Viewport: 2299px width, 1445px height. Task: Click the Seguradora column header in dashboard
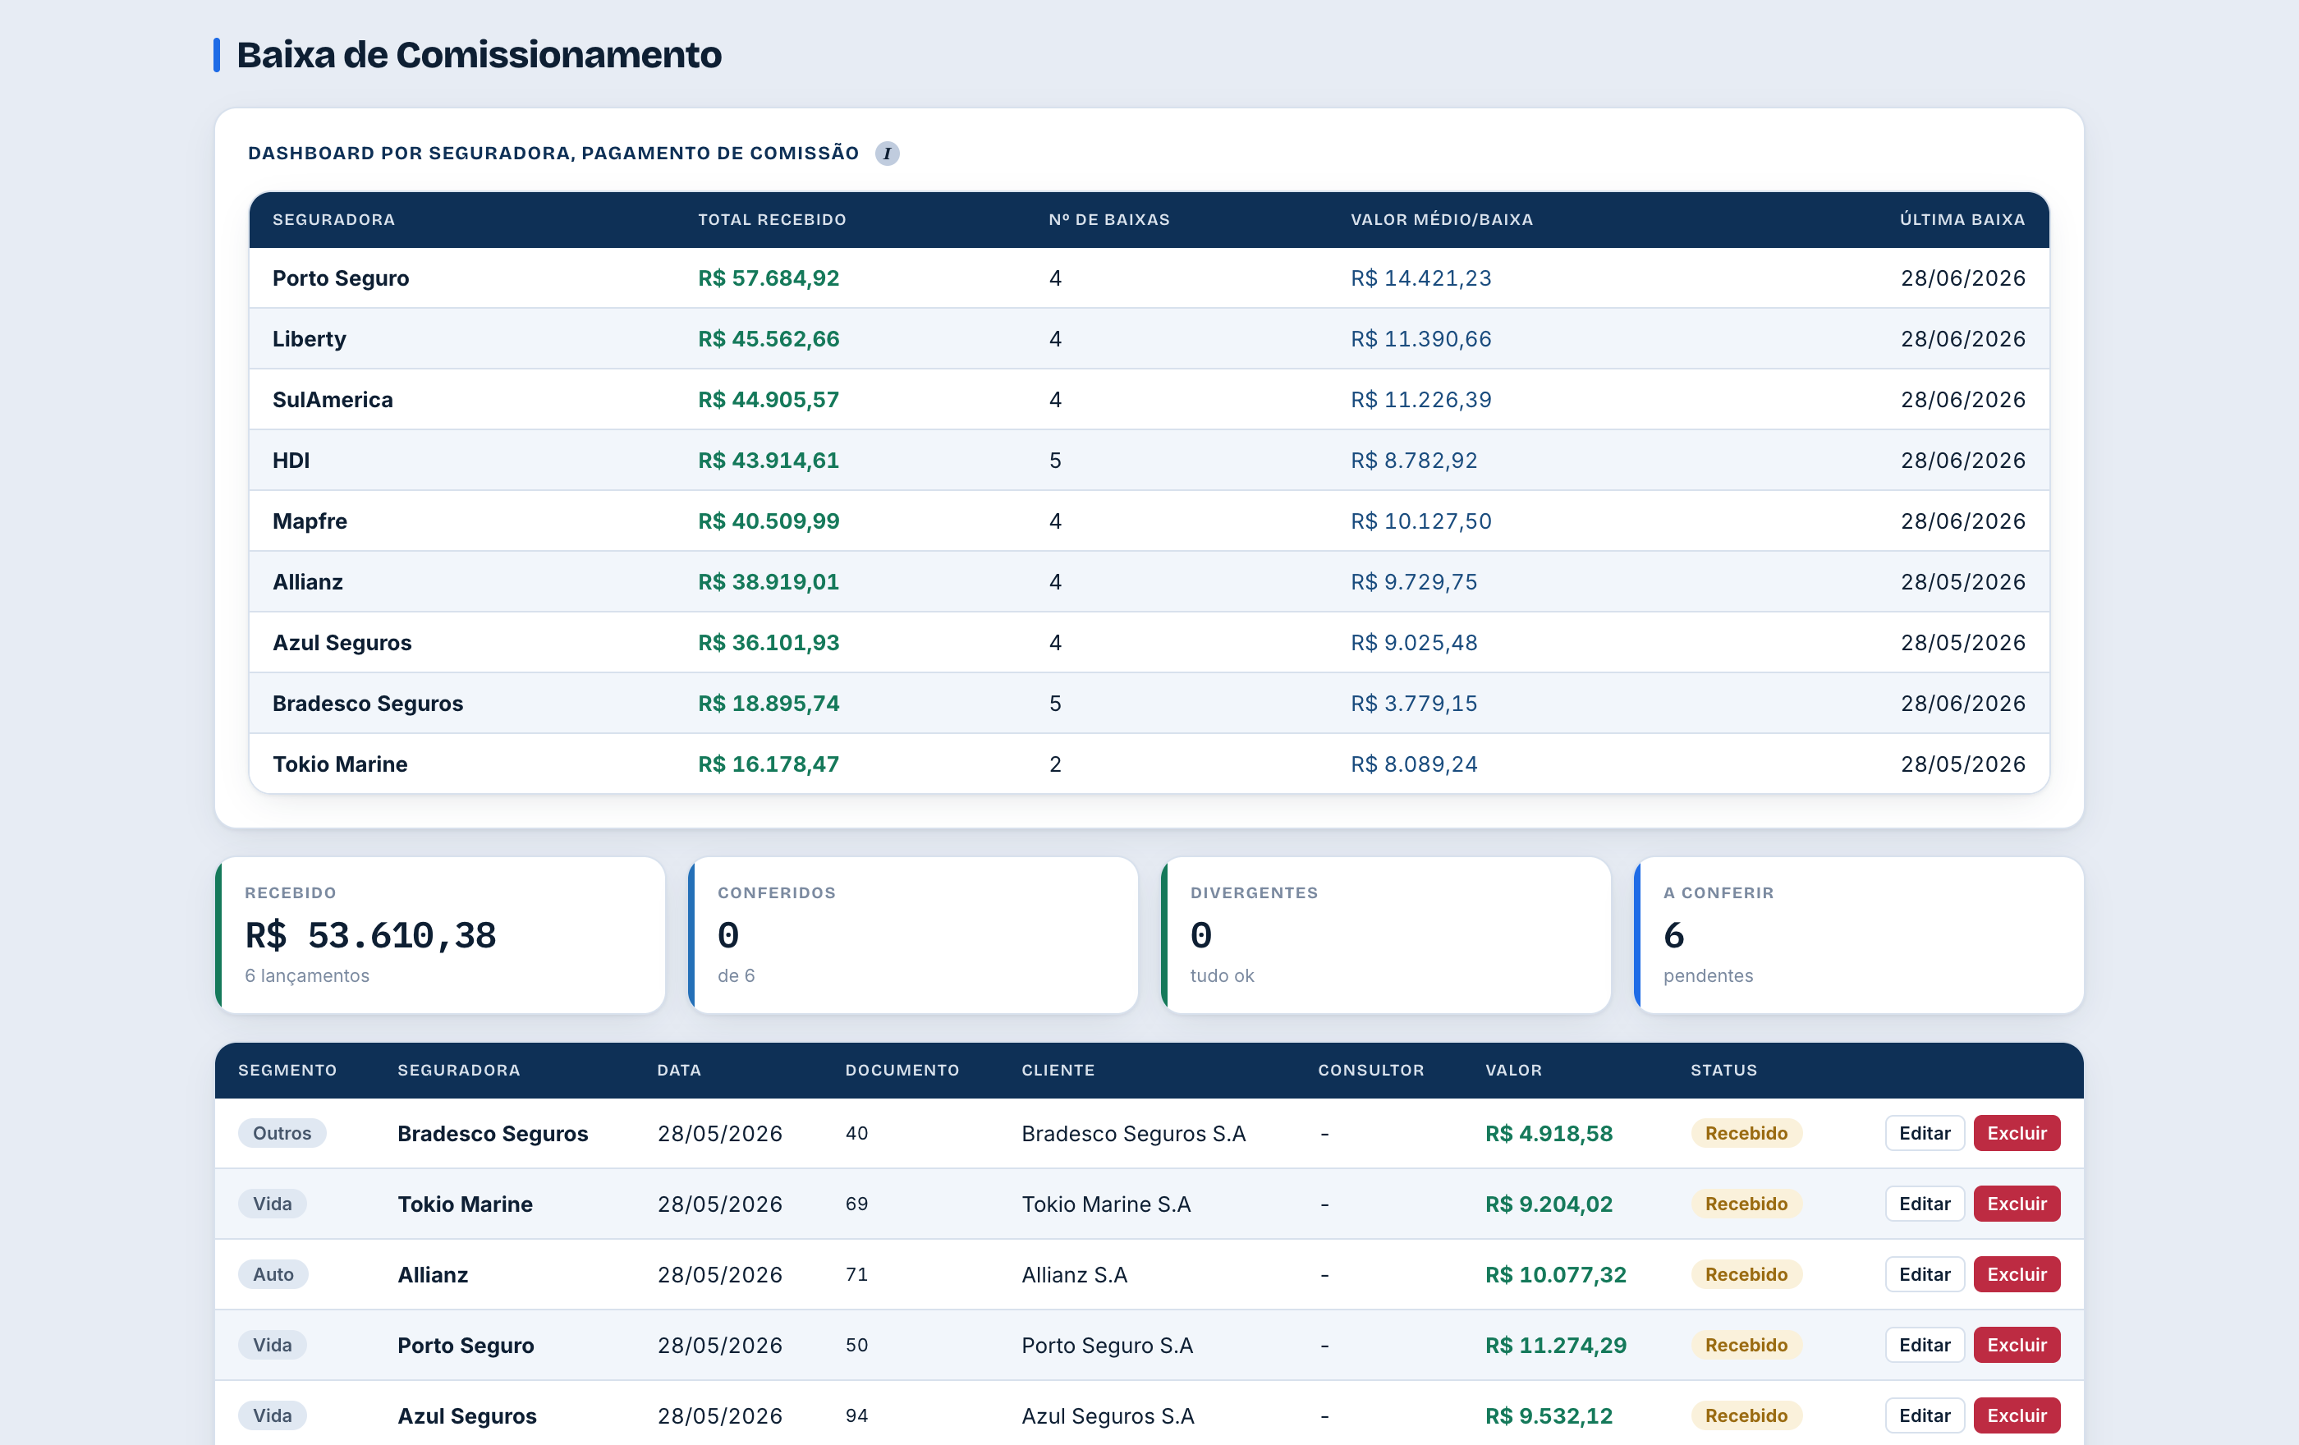click(x=333, y=219)
